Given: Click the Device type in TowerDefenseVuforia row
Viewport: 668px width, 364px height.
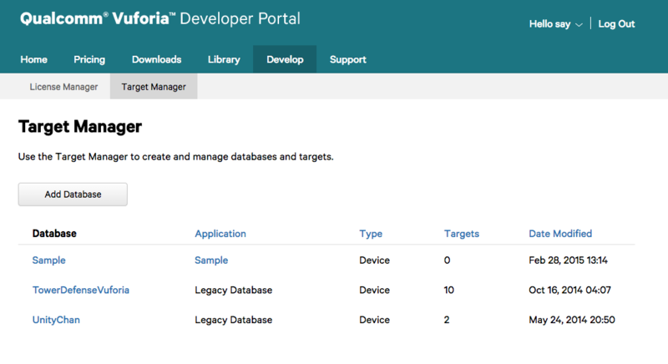Looking at the screenshot, I should (x=374, y=290).
